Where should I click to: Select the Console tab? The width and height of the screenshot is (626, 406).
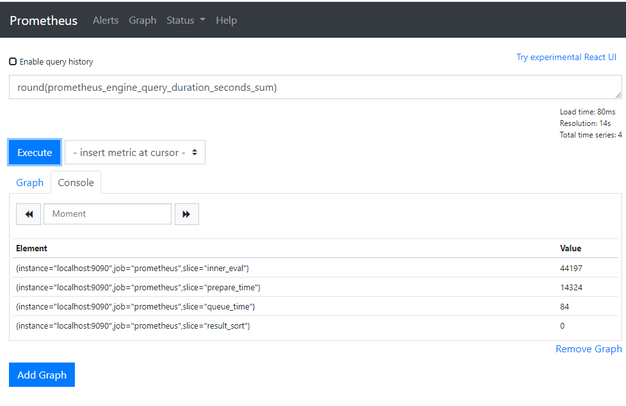click(76, 183)
